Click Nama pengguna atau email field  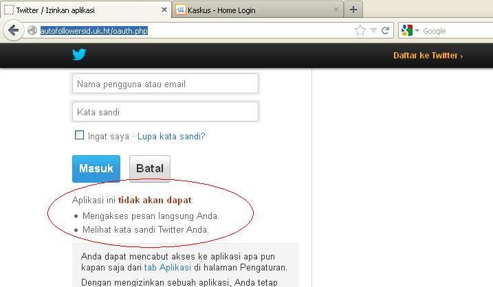point(165,84)
